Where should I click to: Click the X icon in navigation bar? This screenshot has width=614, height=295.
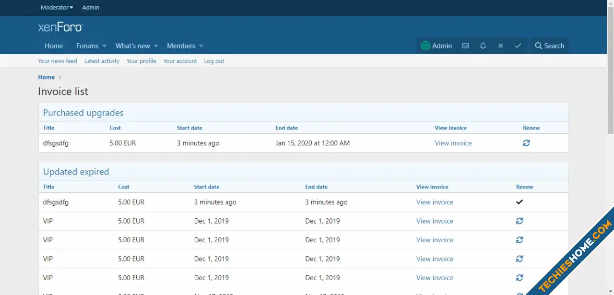(500, 46)
